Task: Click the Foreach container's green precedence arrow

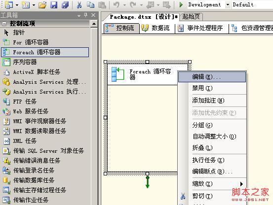Action: click(148, 182)
